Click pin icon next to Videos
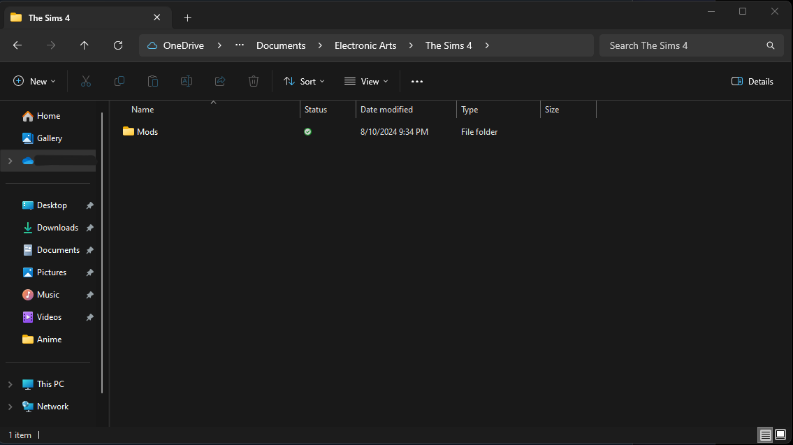The width and height of the screenshot is (793, 445). 89,317
